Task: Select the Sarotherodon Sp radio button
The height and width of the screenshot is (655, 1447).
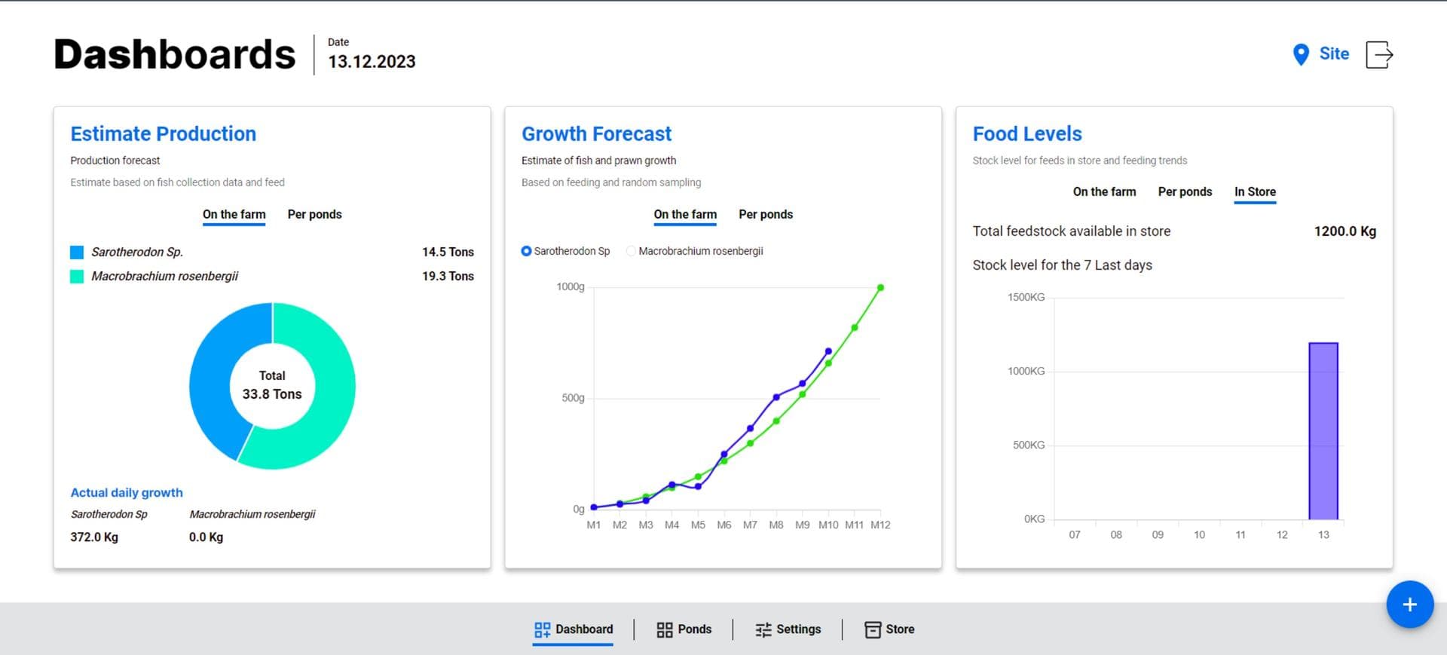Action: [526, 251]
